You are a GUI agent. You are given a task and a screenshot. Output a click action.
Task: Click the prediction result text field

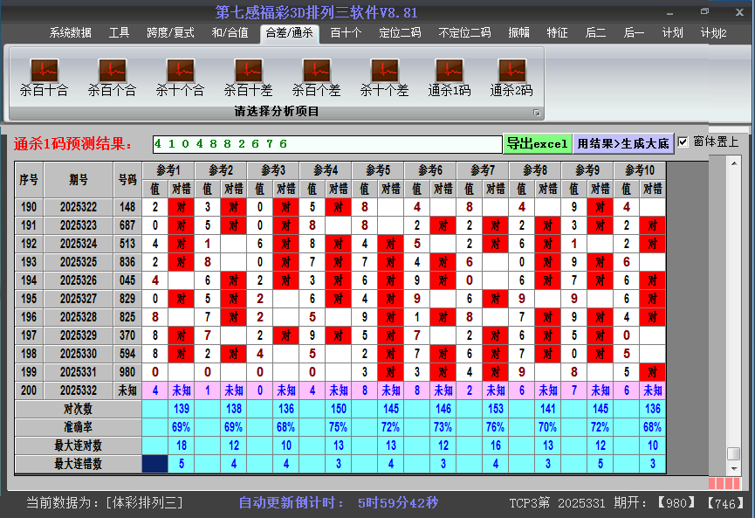(326, 143)
